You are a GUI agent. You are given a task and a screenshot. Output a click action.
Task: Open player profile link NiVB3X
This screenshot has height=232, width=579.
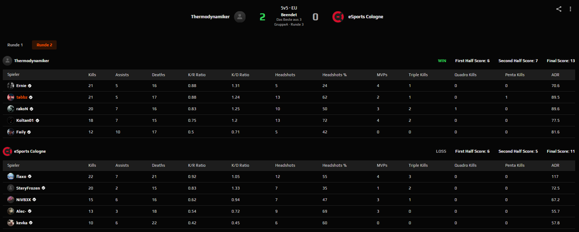[x=24, y=199]
